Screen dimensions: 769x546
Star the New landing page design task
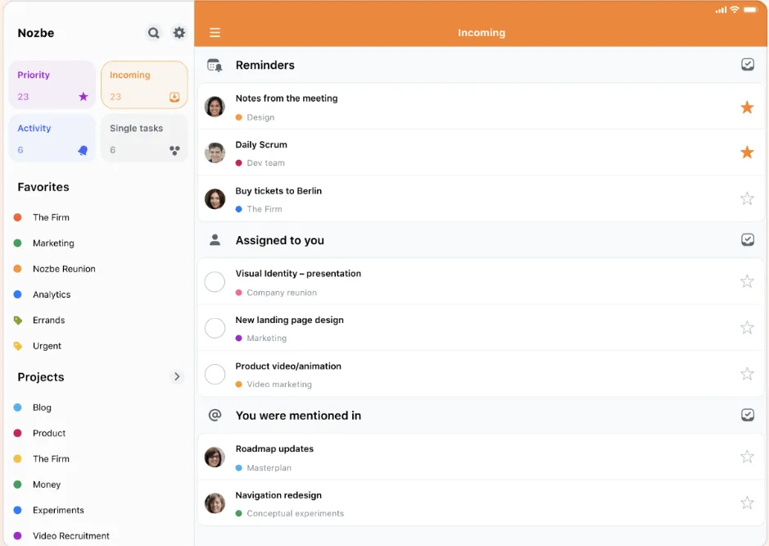click(746, 327)
